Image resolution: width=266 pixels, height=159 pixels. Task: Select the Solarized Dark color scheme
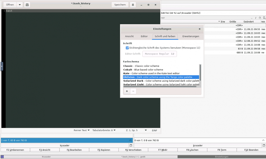(161, 81)
